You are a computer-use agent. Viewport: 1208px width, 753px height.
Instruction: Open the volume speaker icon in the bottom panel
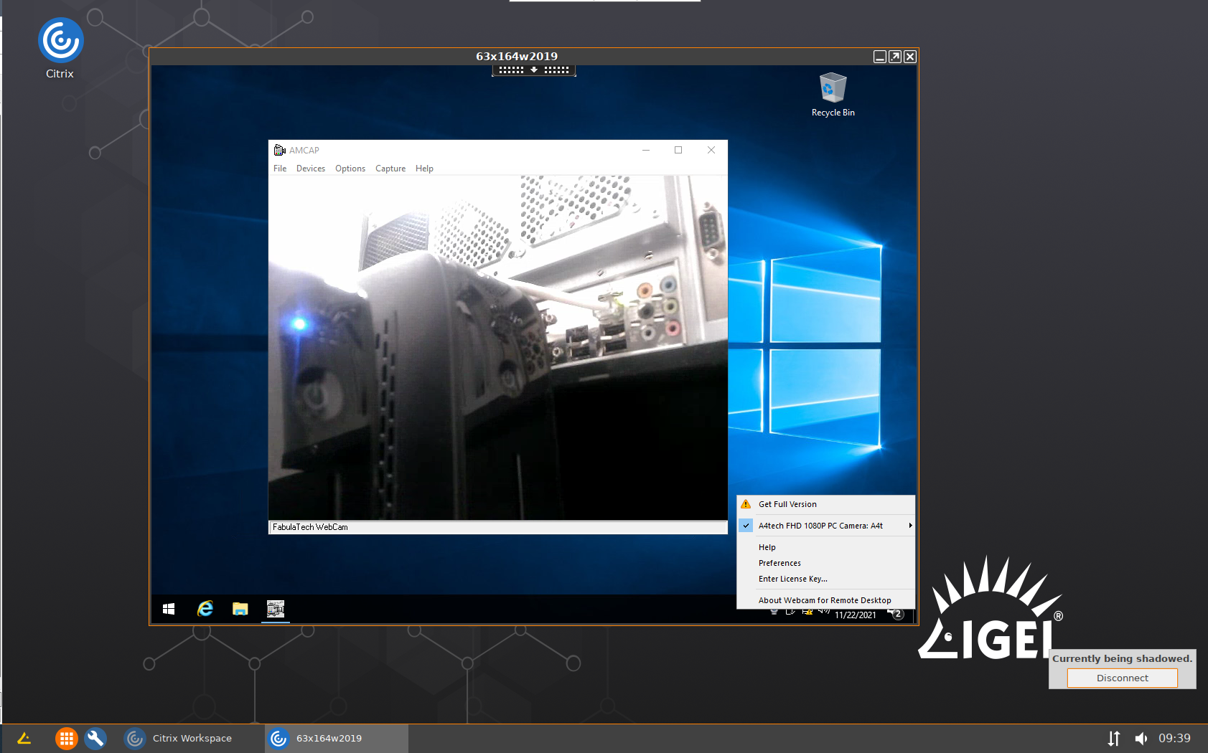click(x=1141, y=738)
